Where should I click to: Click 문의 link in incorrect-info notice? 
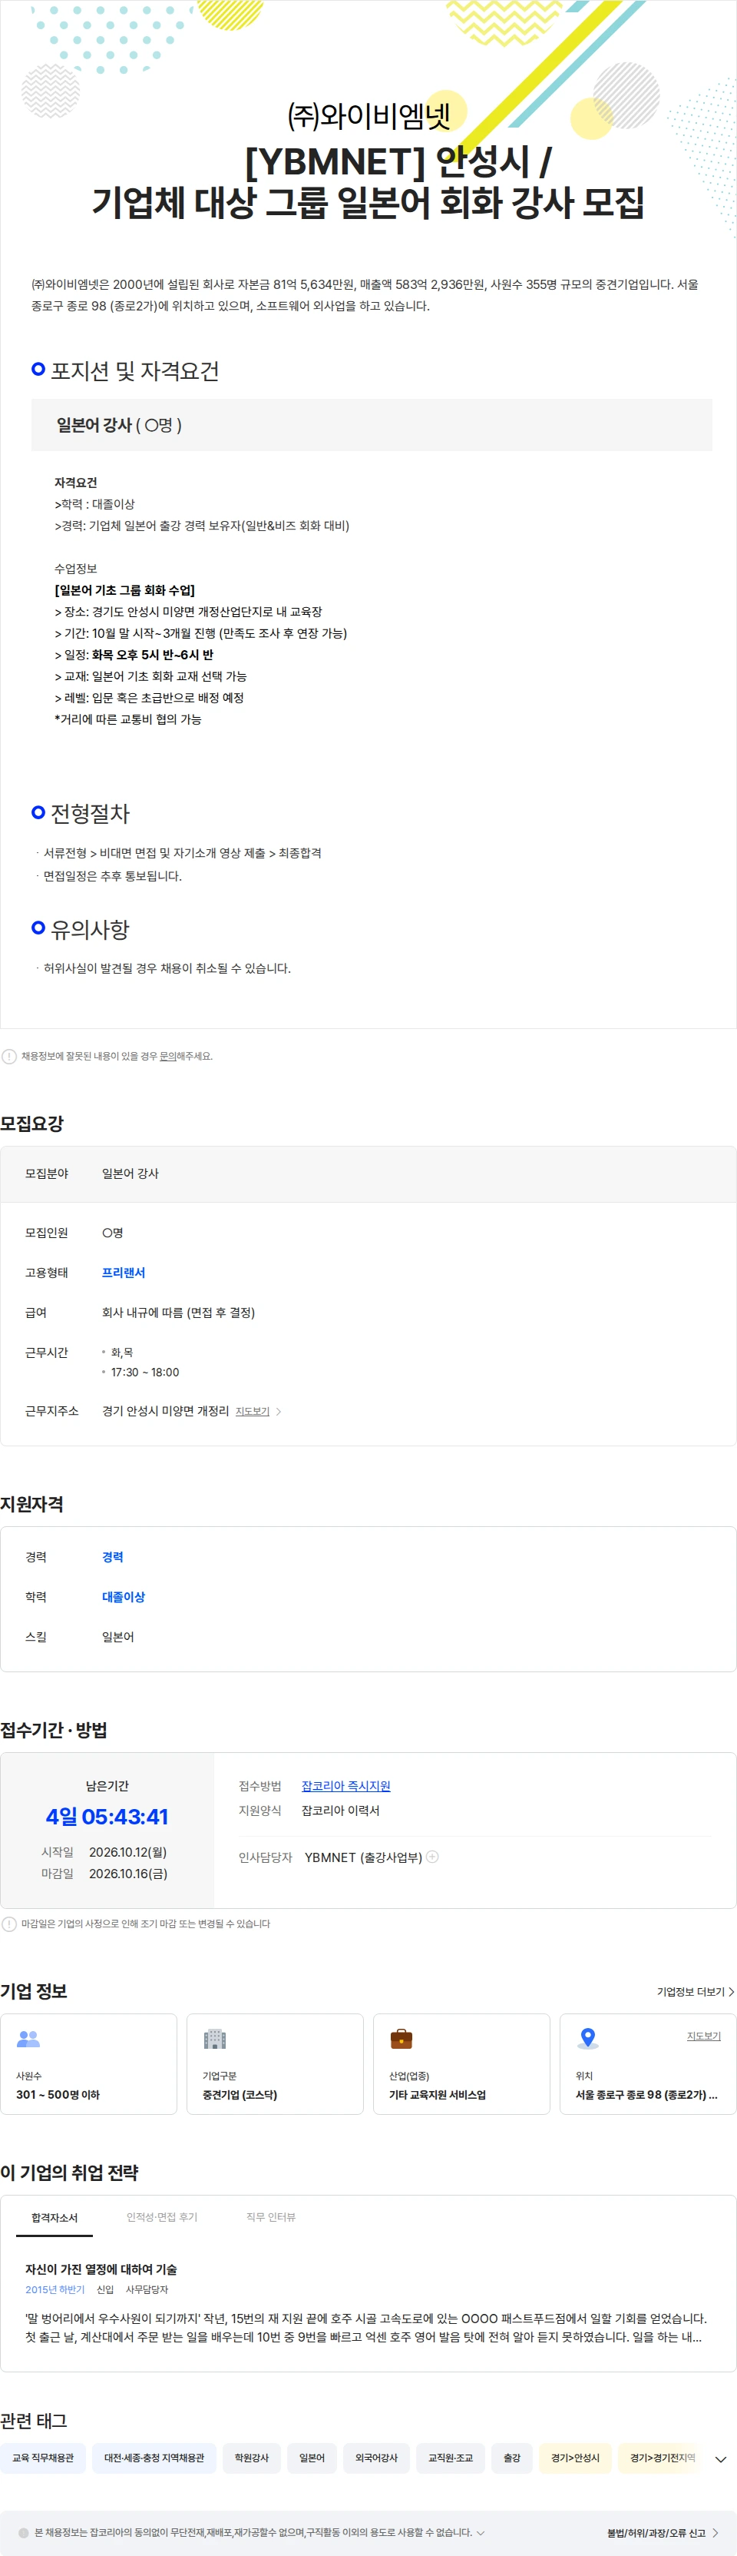click(167, 1056)
